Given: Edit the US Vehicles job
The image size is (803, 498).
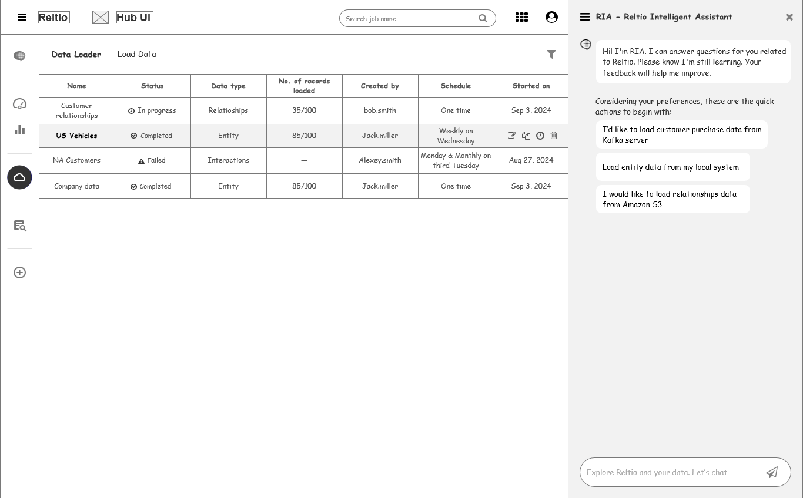Looking at the screenshot, I should coord(512,136).
